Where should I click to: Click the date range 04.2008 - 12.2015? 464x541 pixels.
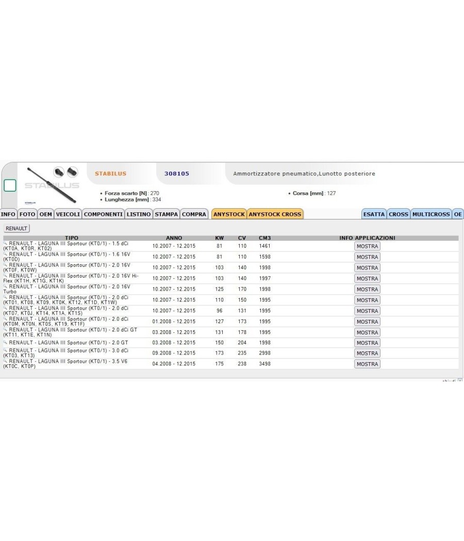click(x=174, y=364)
